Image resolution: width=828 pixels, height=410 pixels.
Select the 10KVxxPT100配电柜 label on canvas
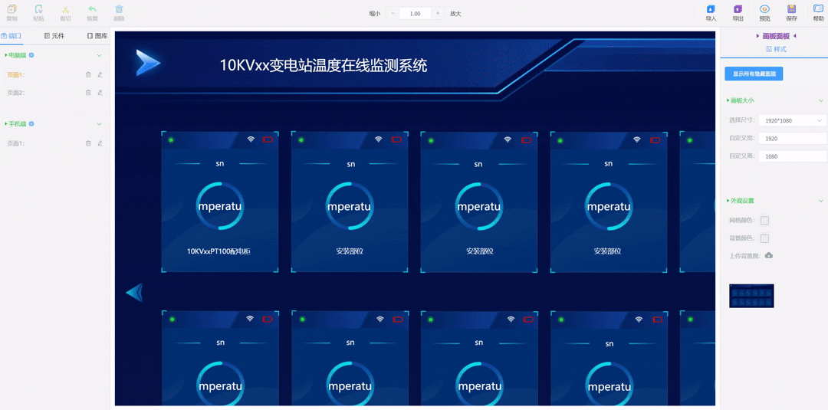[219, 251]
